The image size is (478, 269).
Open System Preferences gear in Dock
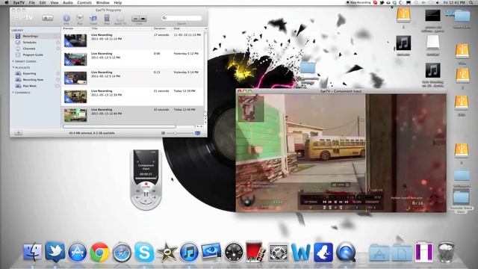(278, 253)
